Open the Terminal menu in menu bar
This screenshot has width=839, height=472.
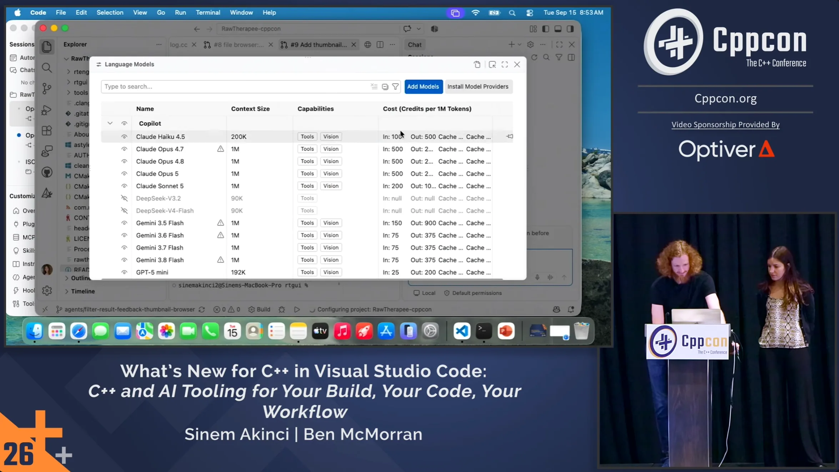coord(208,12)
